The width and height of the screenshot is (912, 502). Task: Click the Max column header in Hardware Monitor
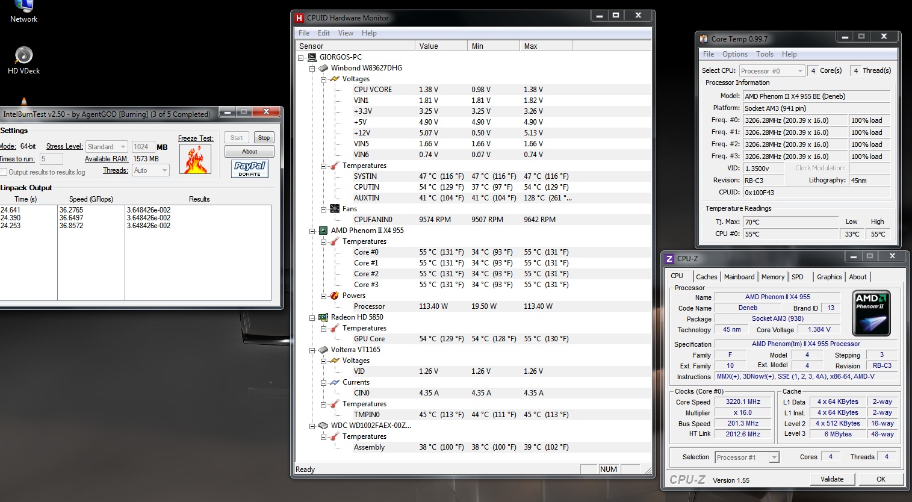545,46
